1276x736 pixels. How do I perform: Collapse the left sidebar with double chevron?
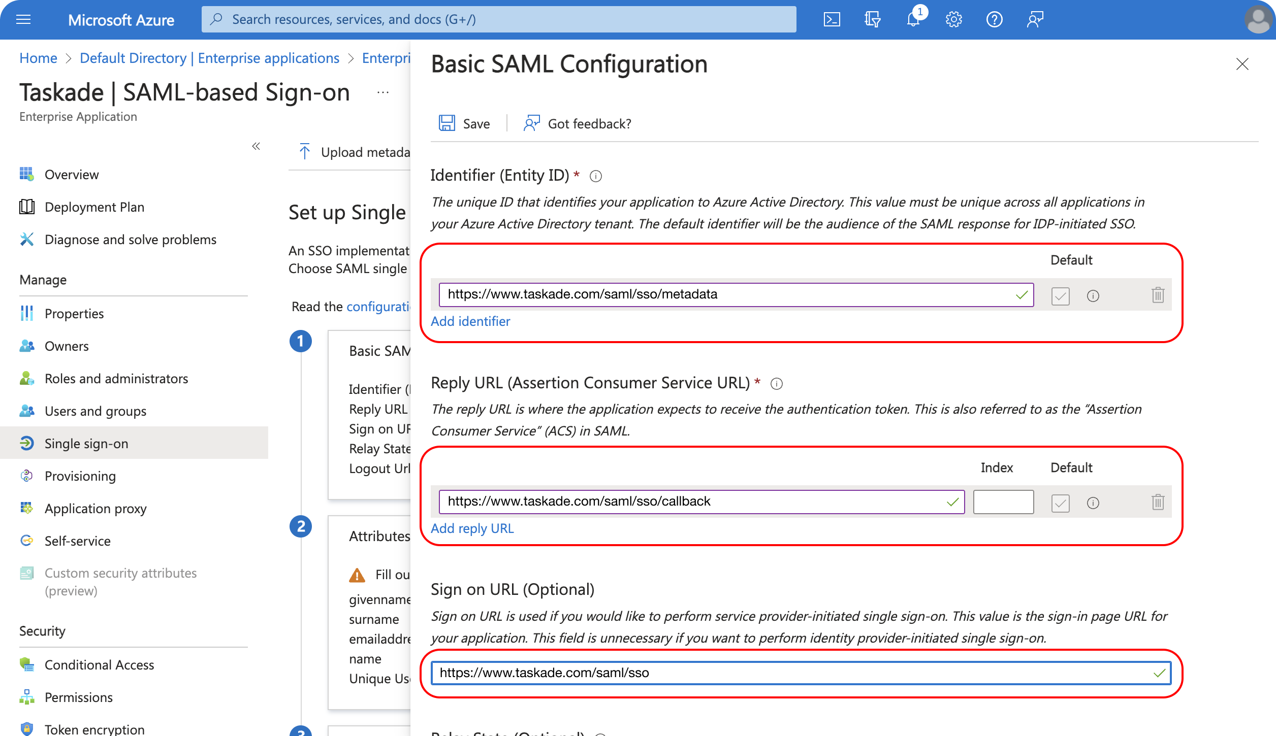tap(256, 146)
